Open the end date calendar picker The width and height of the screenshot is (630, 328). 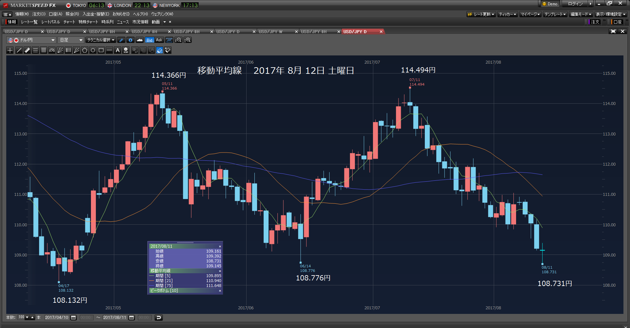tap(132, 318)
